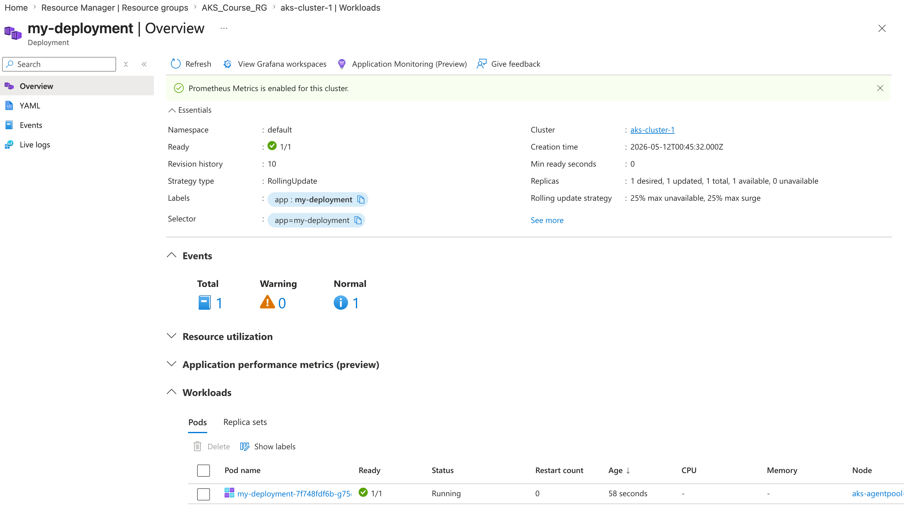Go to Home in the breadcrumb
Viewport: 904px width, 523px height.
(x=16, y=8)
